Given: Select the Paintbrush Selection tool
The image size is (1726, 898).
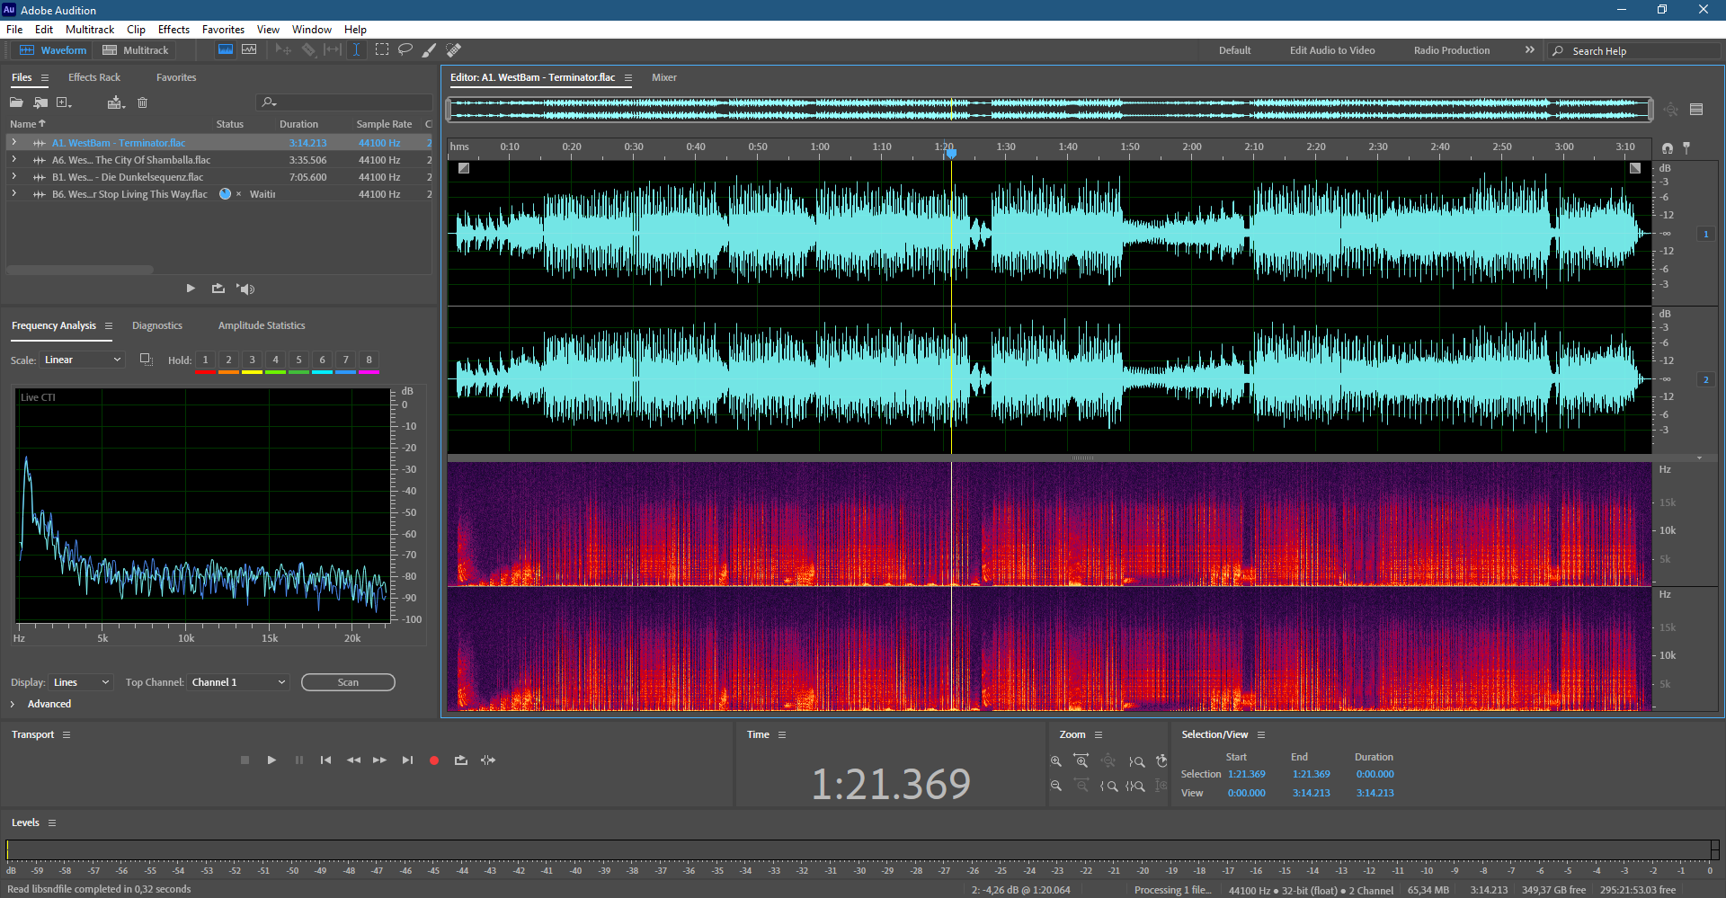Looking at the screenshot, I should tap(430, 50).
